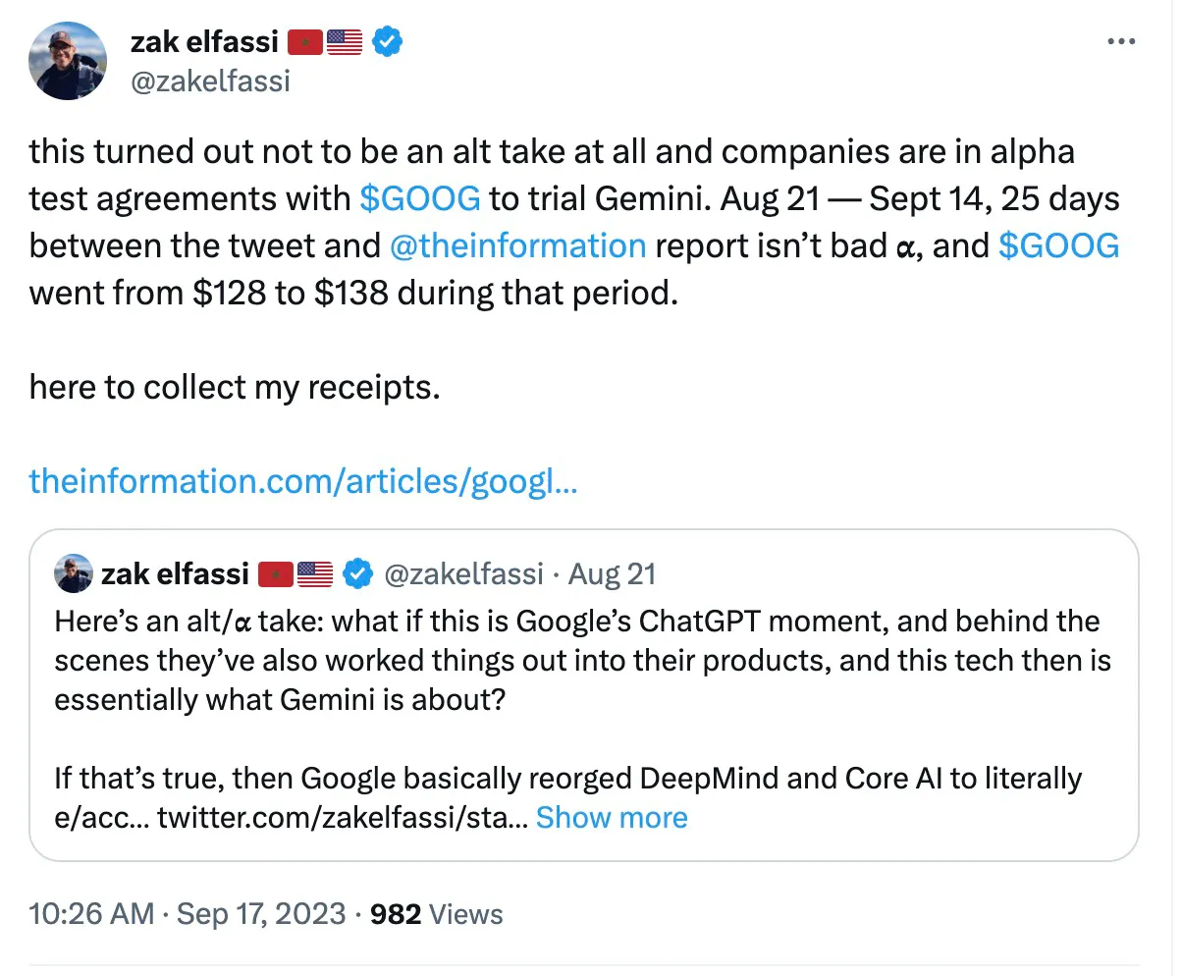Click the 982 Views count

436,914
